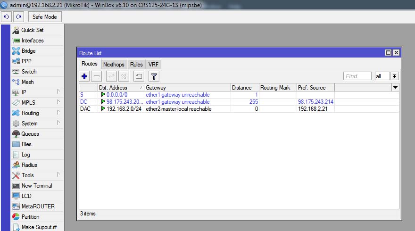
Task: Open the Files section
Action: point(37,144)
